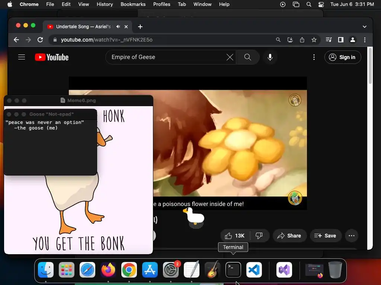This screenshot has height=285, width=381.
Task: Open the Trash in the Dock
Action: pyautogui.click(x=335, y=269)
